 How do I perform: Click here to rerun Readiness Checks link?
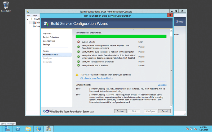96,78
